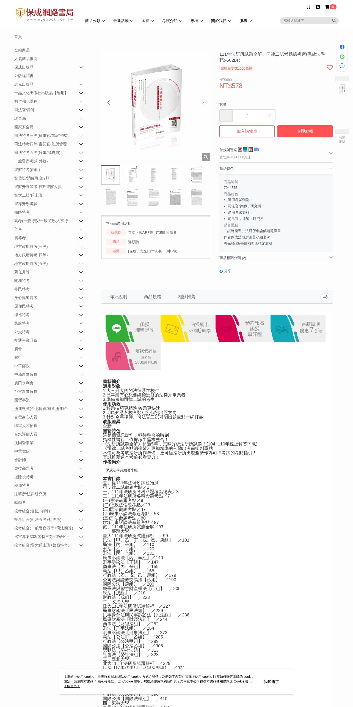The height and width of the screenshot is (707, 353).
Task: Open 最新活動 menu
Action: (123, 21)
